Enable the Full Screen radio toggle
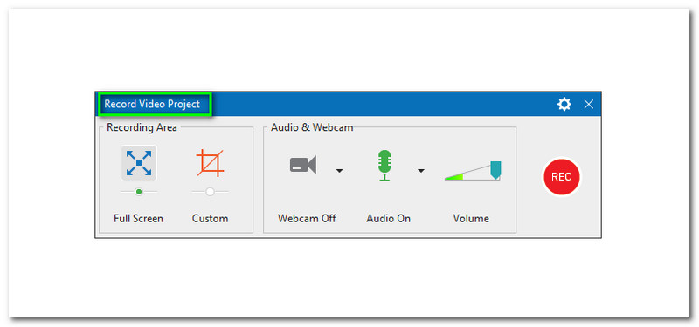 [x=139, y=192]
